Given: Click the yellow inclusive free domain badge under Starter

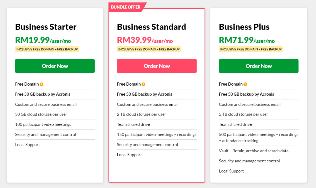Looking at the screenshot, I should click(47, 49).
